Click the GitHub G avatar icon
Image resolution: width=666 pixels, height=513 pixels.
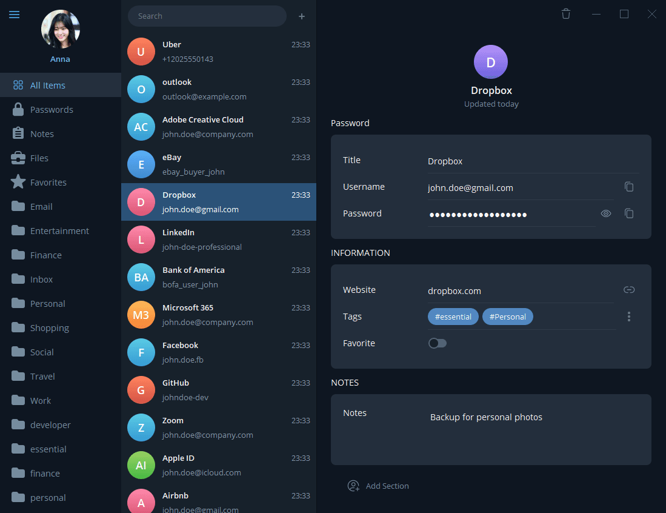[141, 390]
